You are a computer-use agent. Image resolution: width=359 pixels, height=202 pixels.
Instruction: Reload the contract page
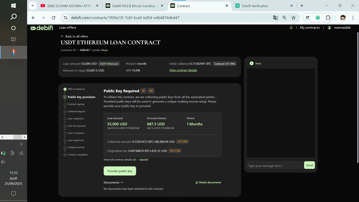coord(53,18)
